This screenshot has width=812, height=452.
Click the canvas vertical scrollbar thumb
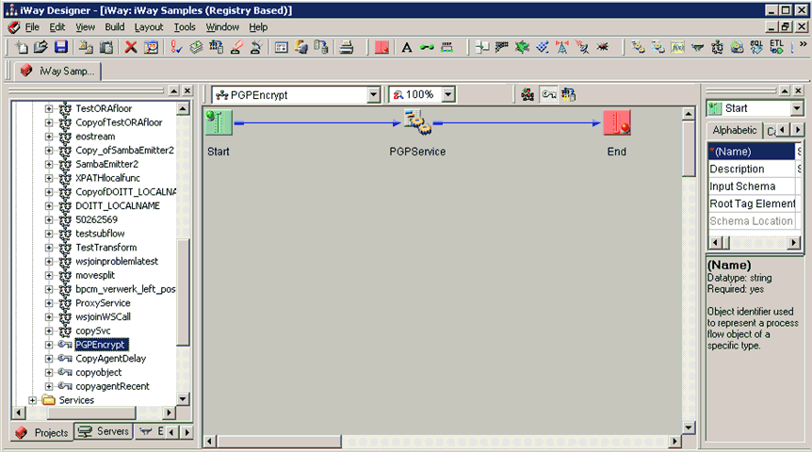pos(689,149)
